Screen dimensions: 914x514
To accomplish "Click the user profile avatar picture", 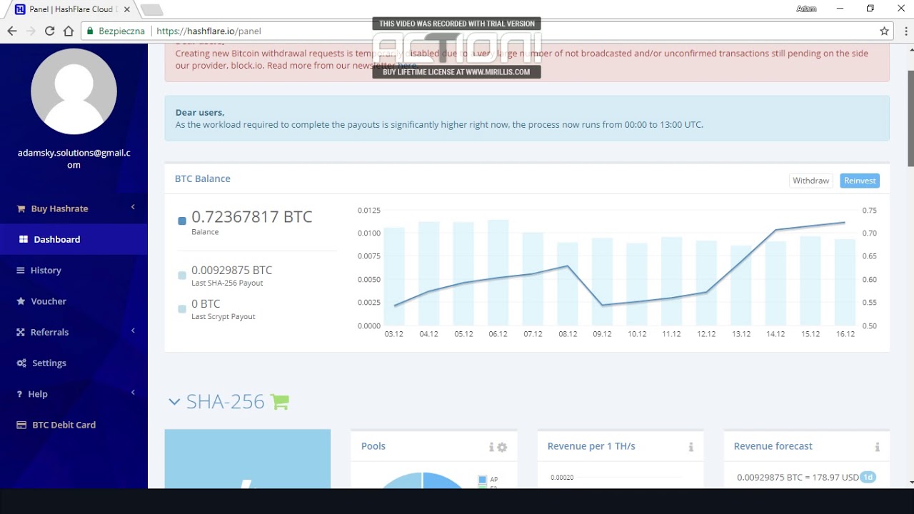I will click(74, 91).
